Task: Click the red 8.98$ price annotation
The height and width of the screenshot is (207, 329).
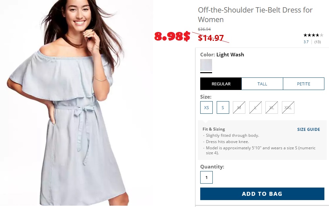Action: (172, 36)
